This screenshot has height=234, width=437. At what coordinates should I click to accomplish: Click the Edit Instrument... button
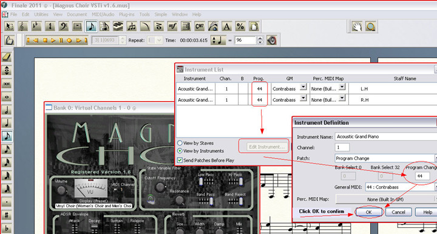point(266,147)
